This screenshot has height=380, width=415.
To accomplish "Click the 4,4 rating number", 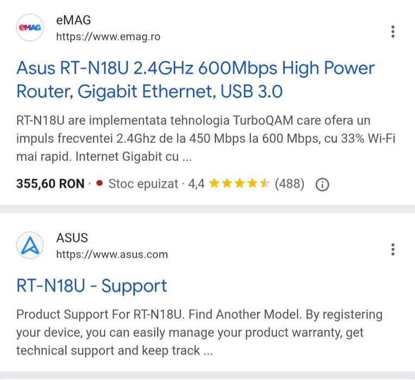I will 196,184.
